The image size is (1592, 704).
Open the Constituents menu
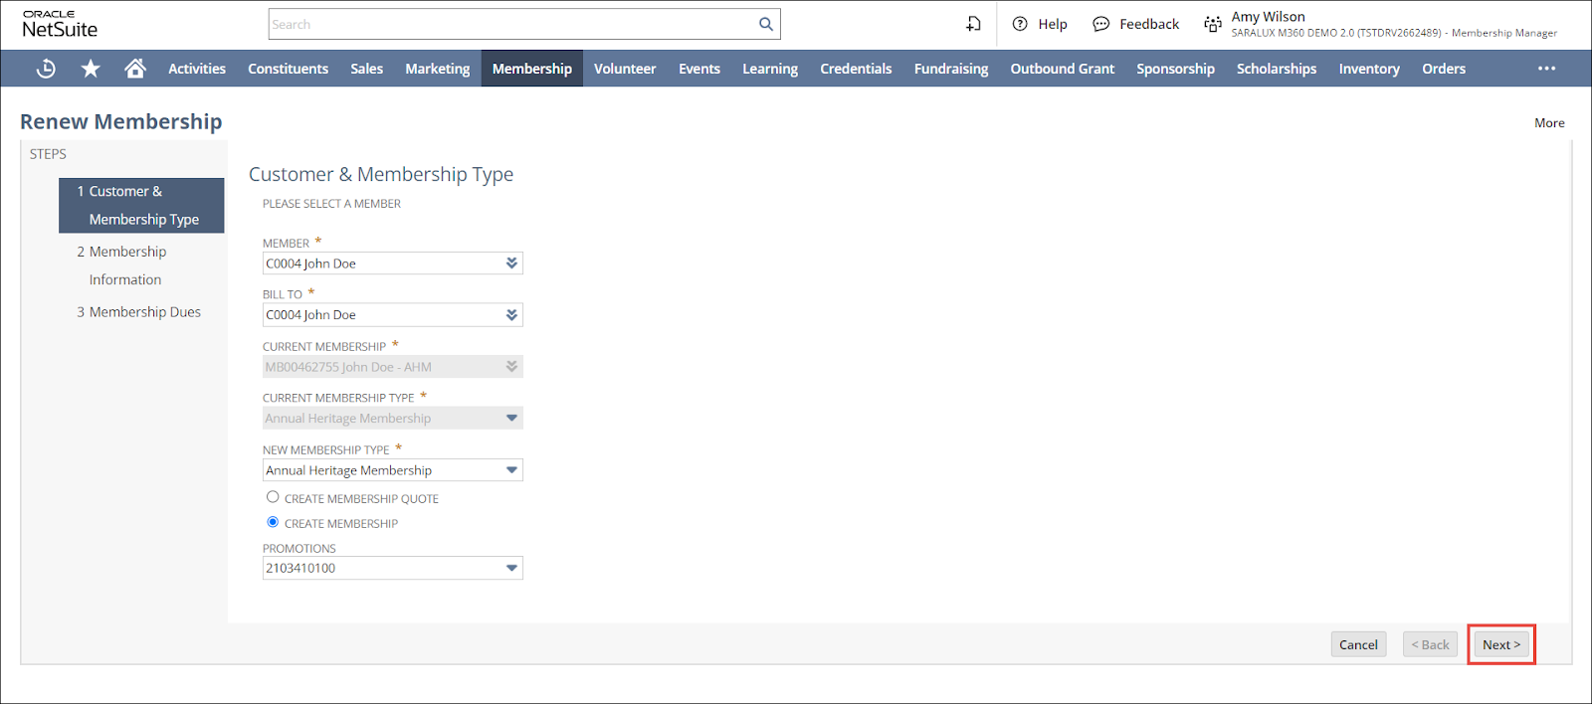(288, 69)
